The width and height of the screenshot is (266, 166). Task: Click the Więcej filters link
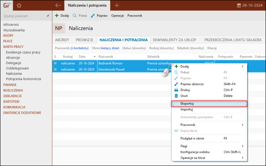point(212,48)
